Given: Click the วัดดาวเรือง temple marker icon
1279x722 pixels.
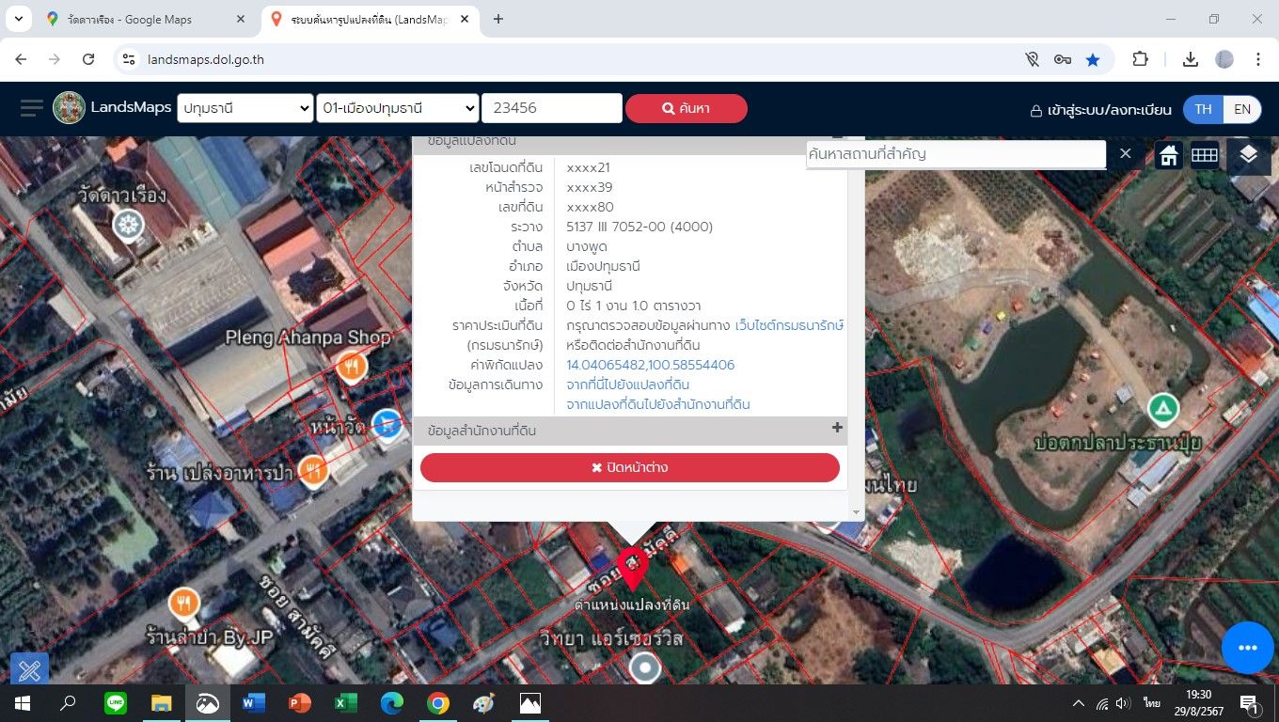Looking at the screenshot, I should pyautogui.click(x=128, y=225).
